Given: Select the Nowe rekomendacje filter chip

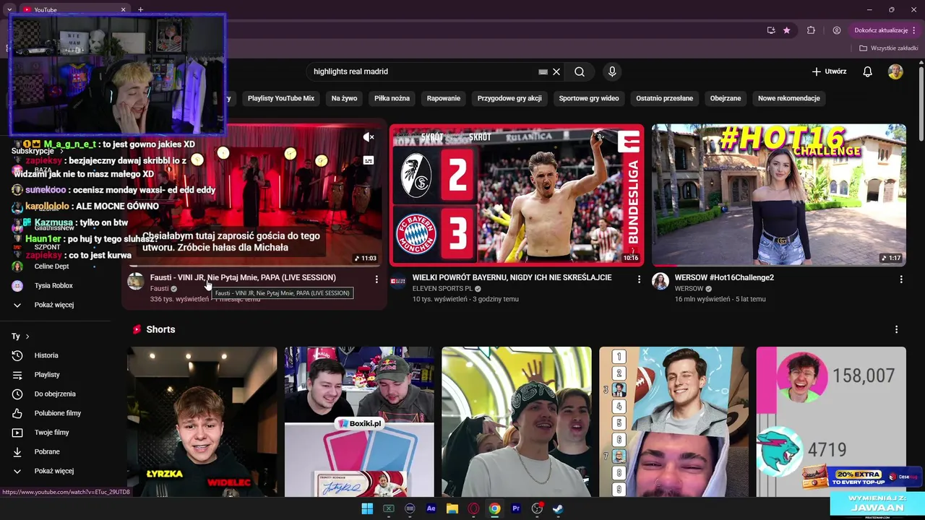Looking at the screenshot, I should (788, 98).
